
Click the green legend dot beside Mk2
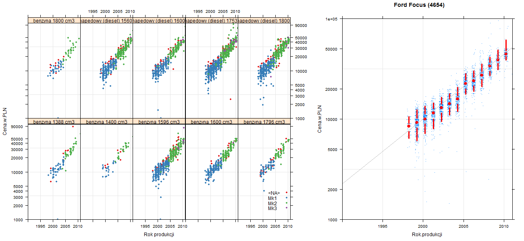pos(286,204)
